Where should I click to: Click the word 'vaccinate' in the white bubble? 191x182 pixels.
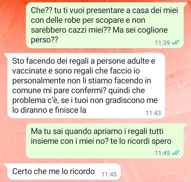point(29,71)
